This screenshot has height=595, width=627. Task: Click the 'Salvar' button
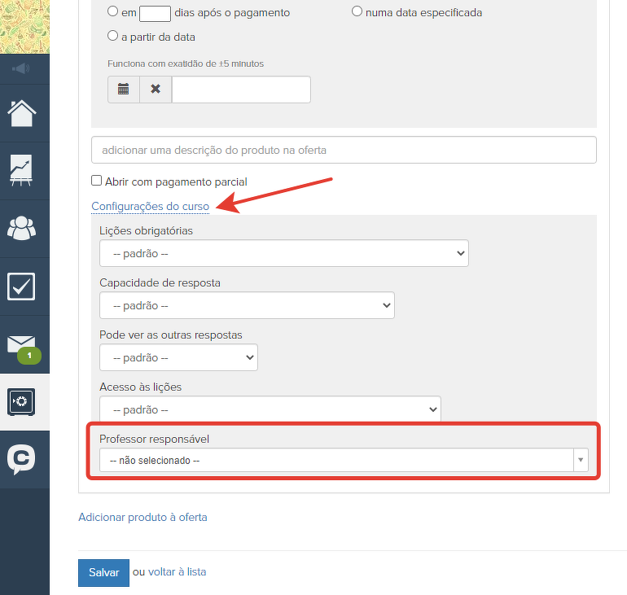(103, 572)
